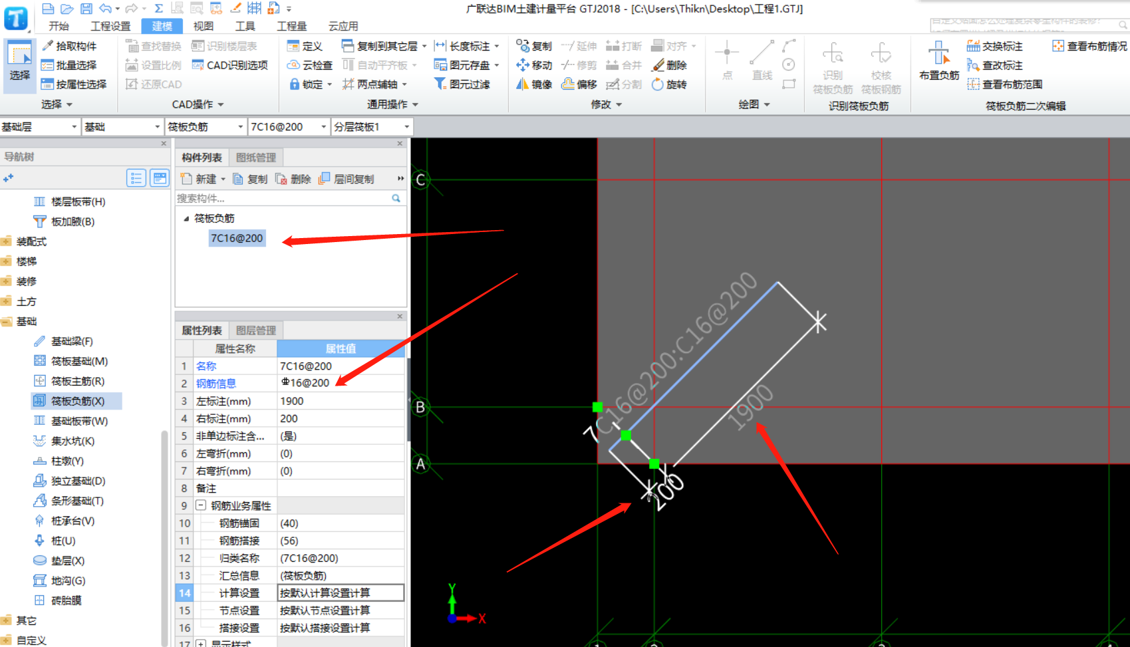
Task: Open the 开始 ribbon tab
Action: click(59, 26)
